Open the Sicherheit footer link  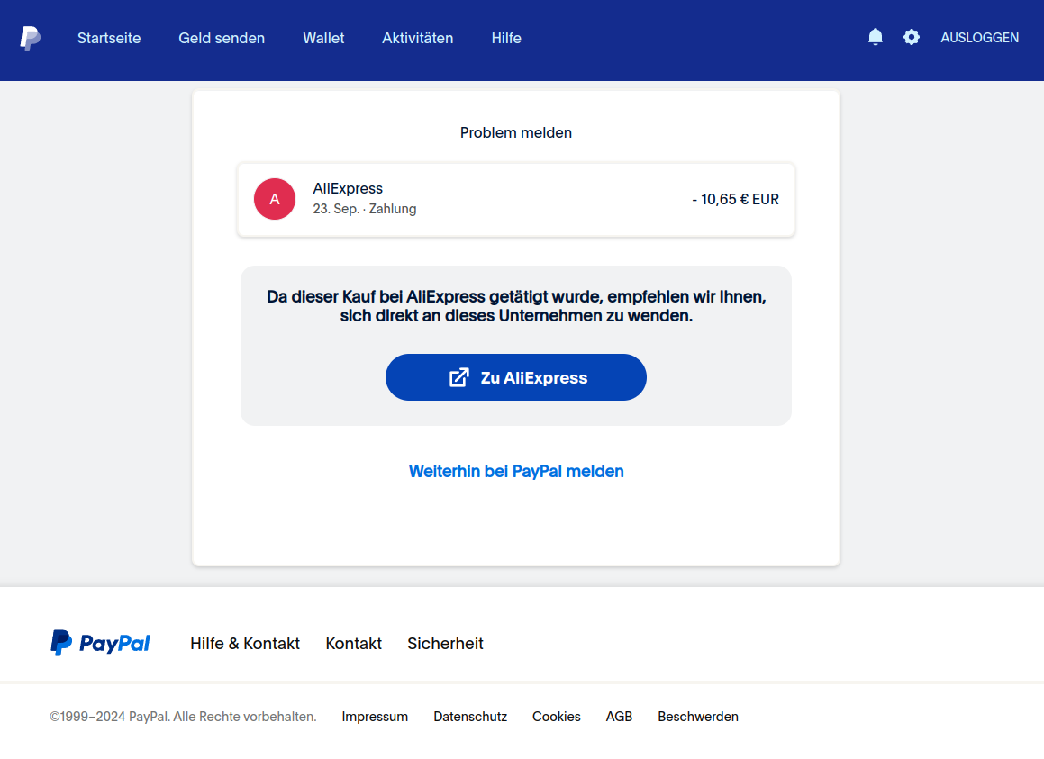coord(445,644)
